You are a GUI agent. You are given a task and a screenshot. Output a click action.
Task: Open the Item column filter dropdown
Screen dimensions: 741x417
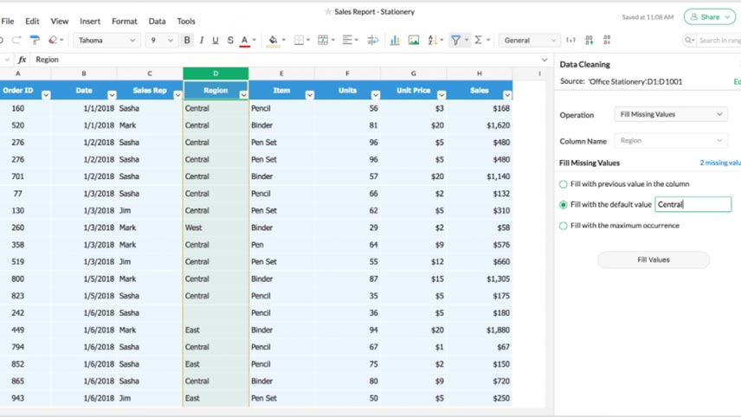pos(310,95)
